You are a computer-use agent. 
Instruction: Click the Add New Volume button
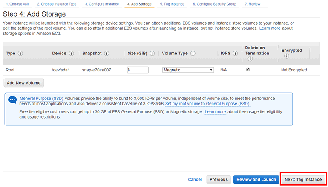tap(23, 83)
